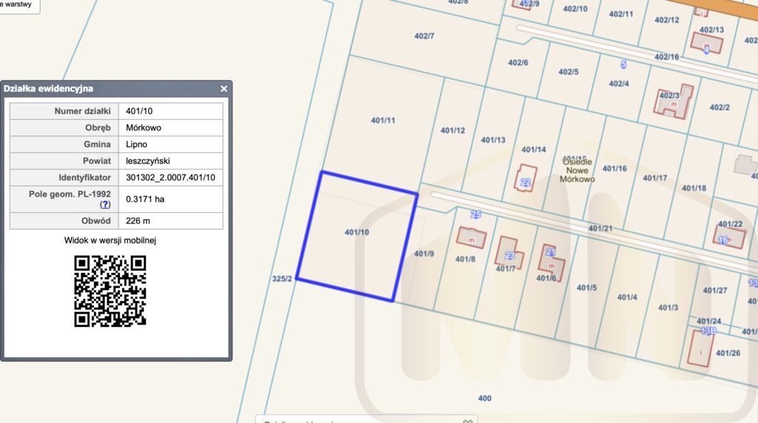Click parcel label 401/24 on the map
758x423 pixels.
[x=708, y=321]
